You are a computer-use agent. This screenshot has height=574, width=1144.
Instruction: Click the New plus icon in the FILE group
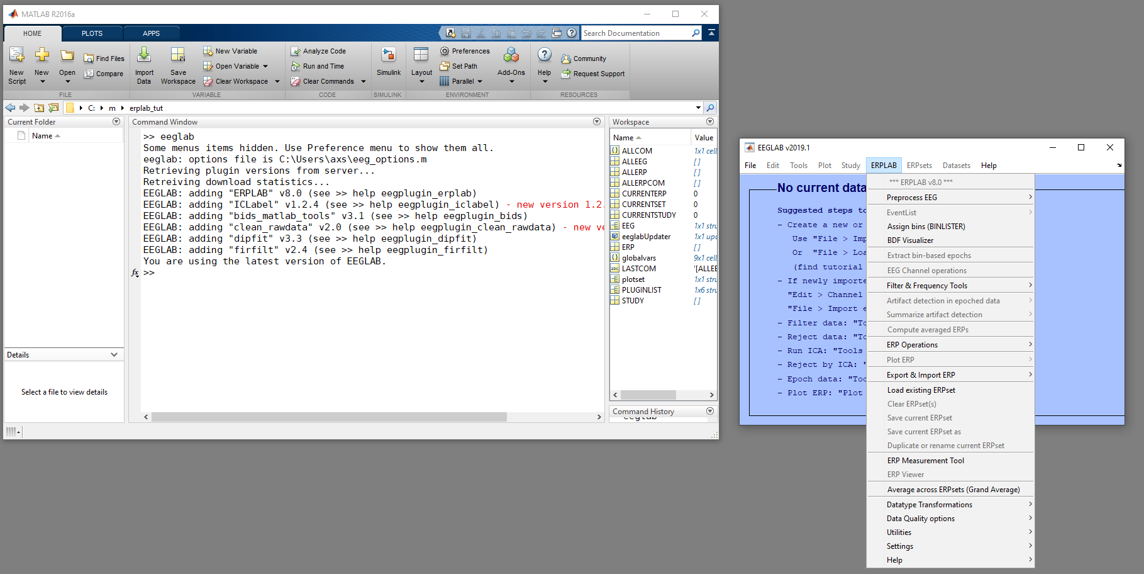coord(42,55)
